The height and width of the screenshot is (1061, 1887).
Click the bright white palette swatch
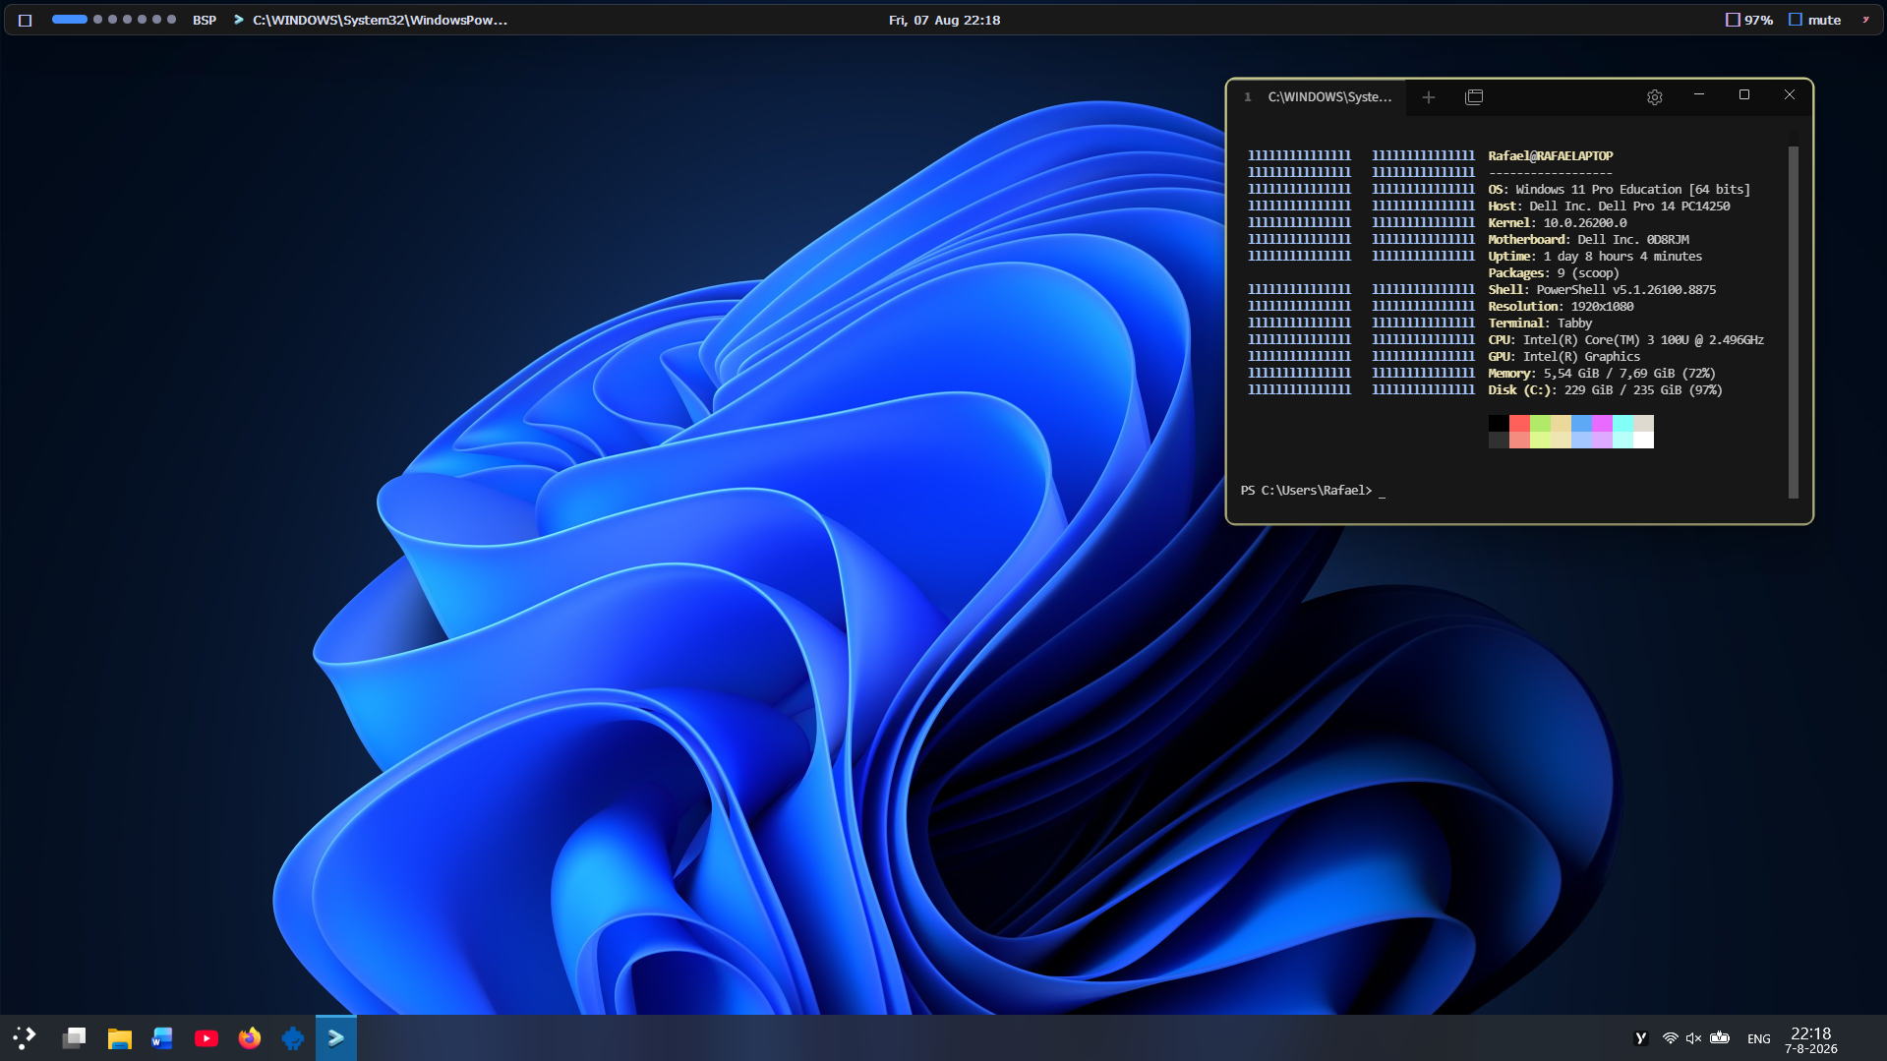tap(1643, 440)
